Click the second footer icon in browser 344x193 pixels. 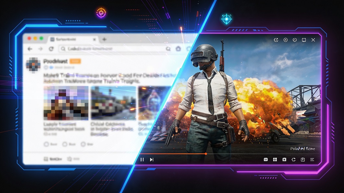tap(69, 159)
